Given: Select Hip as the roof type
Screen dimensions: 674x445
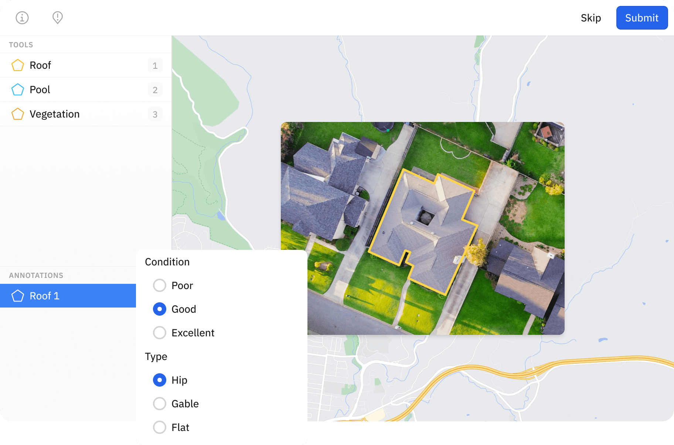Looking at the screenshot, I should 160,380.
